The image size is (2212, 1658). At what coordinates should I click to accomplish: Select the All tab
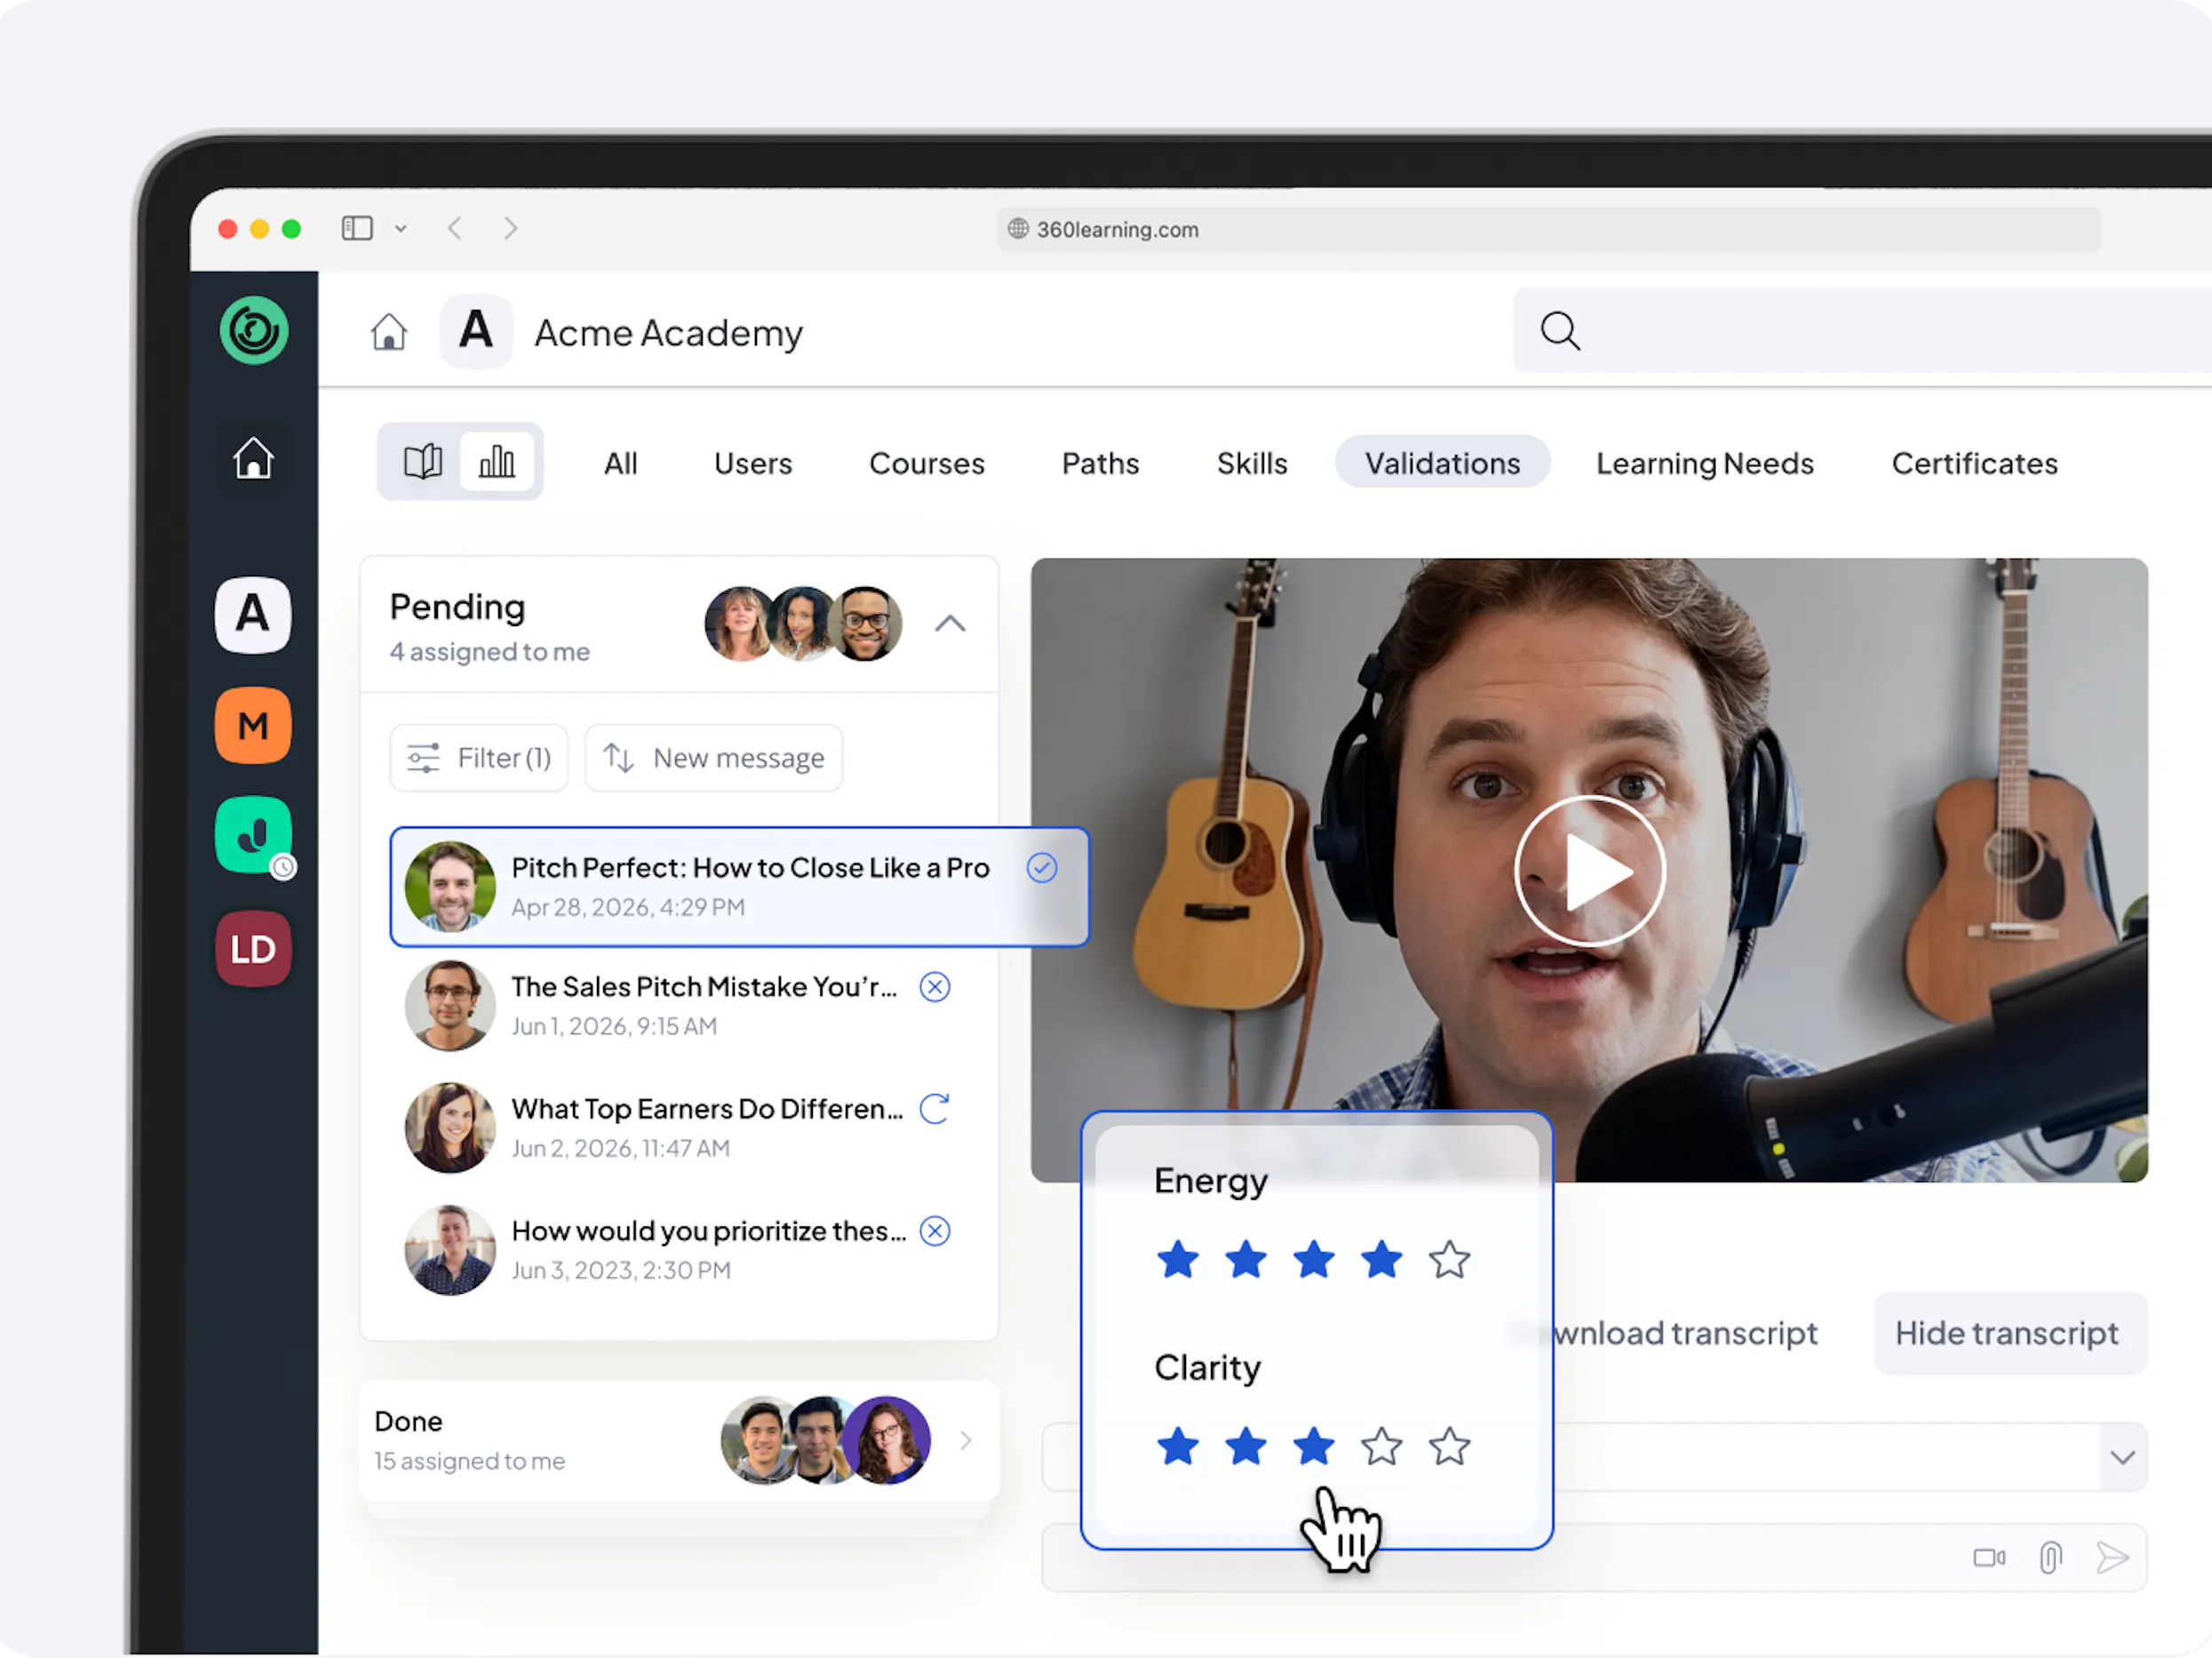click(620, 464)
